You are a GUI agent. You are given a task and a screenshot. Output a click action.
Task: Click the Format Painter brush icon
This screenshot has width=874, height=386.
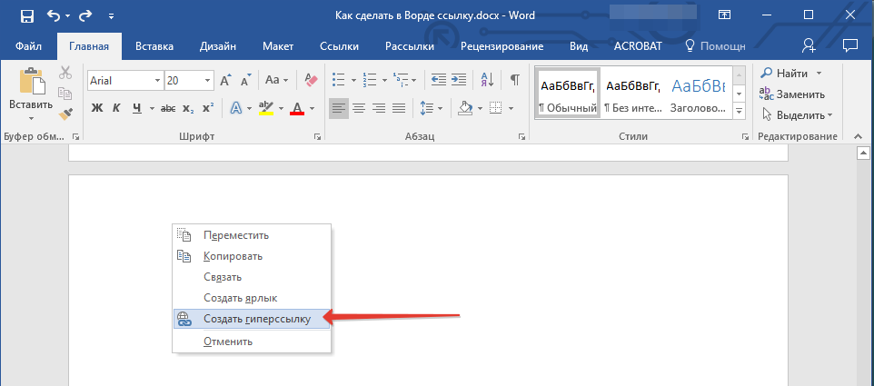[65, 114]
